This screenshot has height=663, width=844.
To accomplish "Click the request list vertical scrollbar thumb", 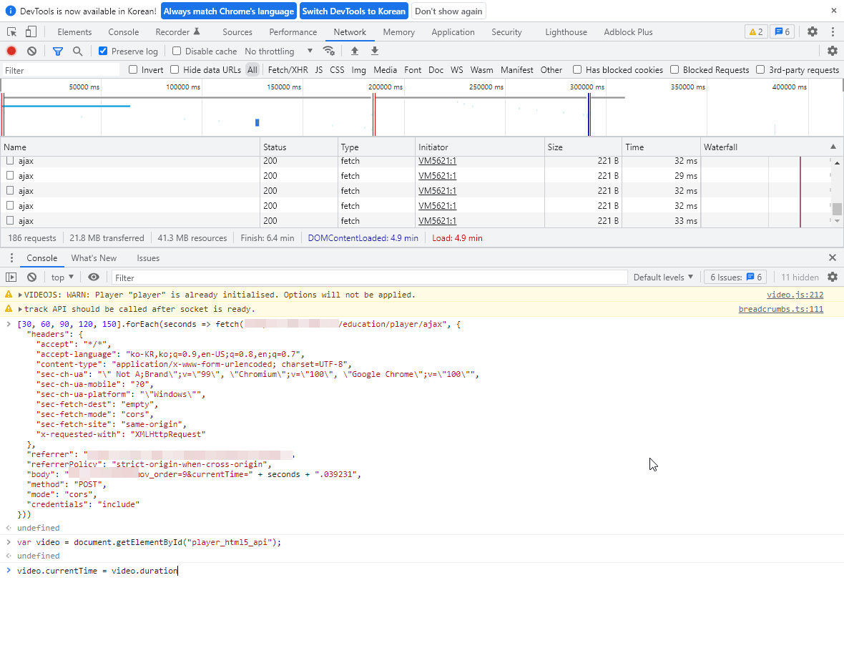I will [x=837, y=208].
